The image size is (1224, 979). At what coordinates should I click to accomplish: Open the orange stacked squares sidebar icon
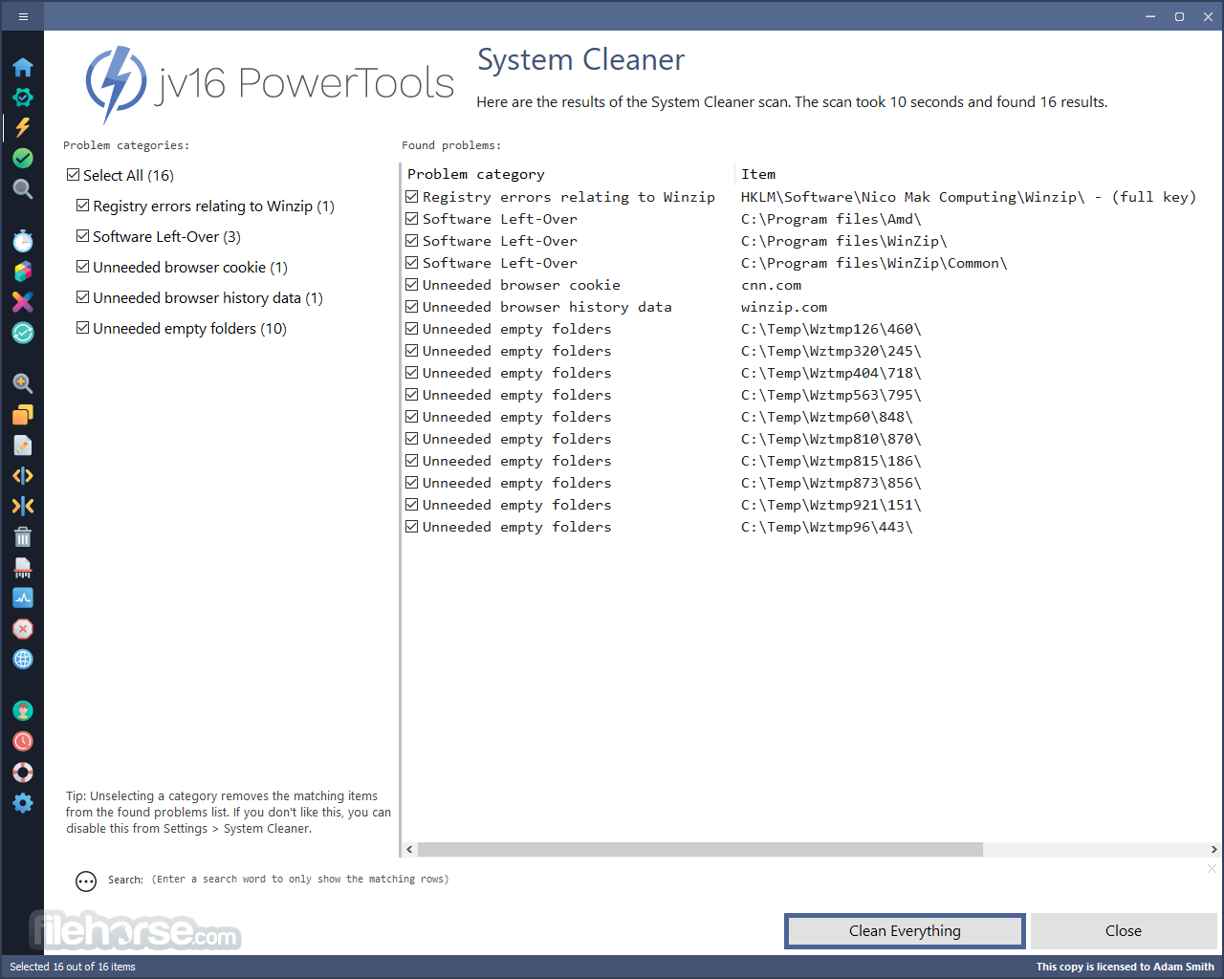point(23,415)
